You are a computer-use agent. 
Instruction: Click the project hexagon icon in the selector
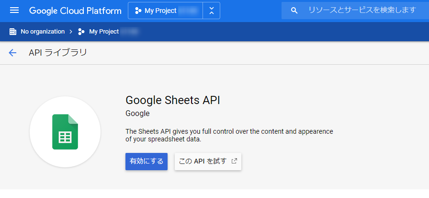pyautogui.click(x=138, y=11)
